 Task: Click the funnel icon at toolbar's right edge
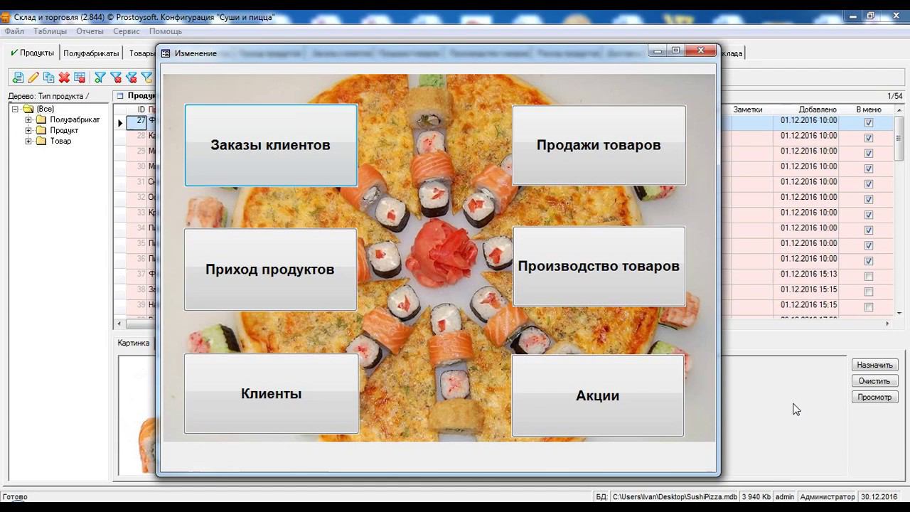click(147, 78)
